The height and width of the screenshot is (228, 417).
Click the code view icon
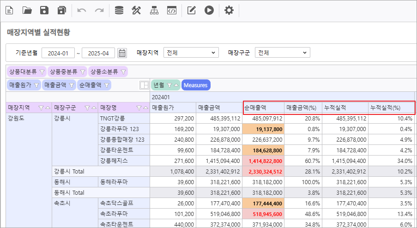172,10
